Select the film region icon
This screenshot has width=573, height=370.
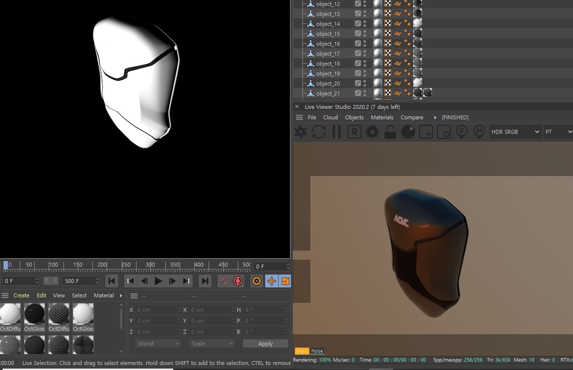tap(443, 132)
